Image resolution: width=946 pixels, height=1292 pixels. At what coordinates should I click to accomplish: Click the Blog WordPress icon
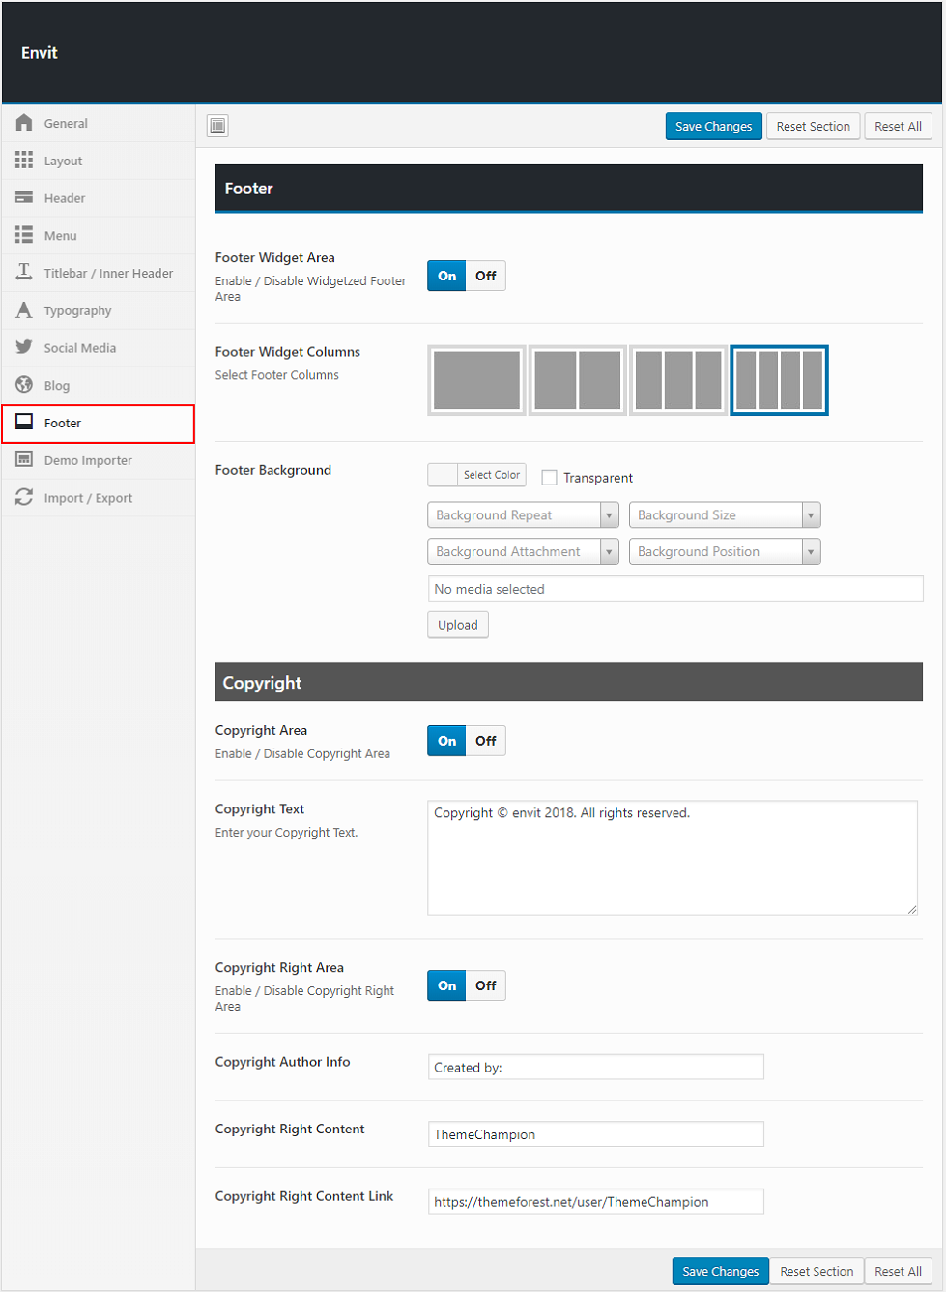click(x=24, y=385)
